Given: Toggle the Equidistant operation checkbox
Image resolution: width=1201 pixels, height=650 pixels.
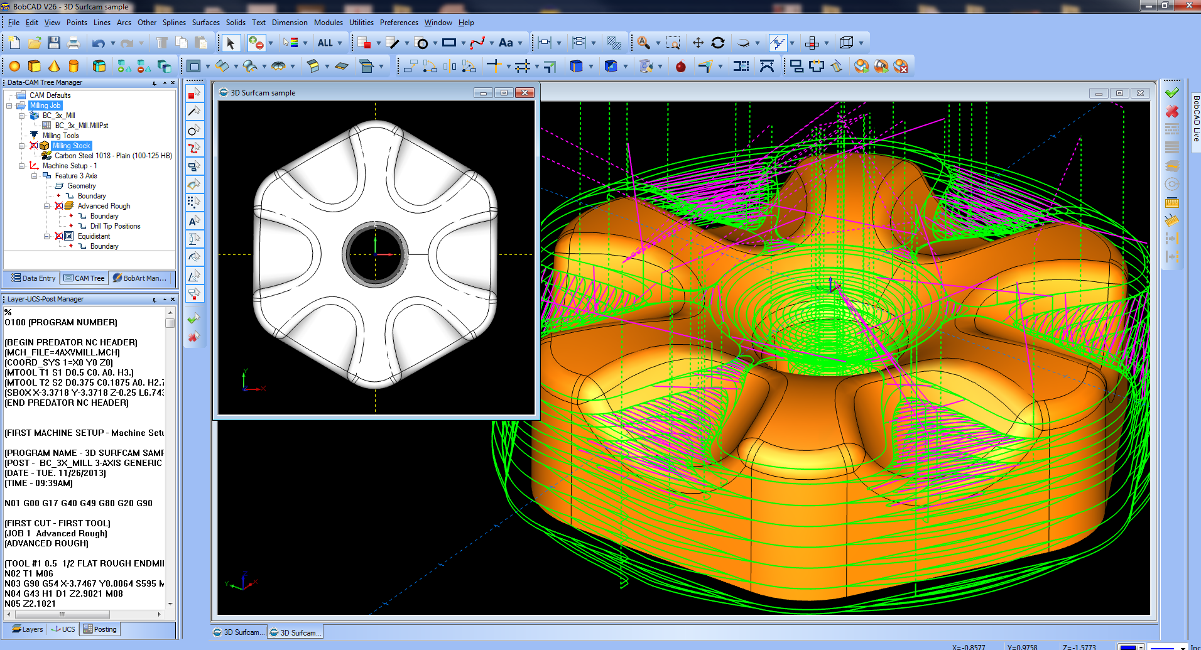Looking at the screenshot, I should click(x=58, y=236).
